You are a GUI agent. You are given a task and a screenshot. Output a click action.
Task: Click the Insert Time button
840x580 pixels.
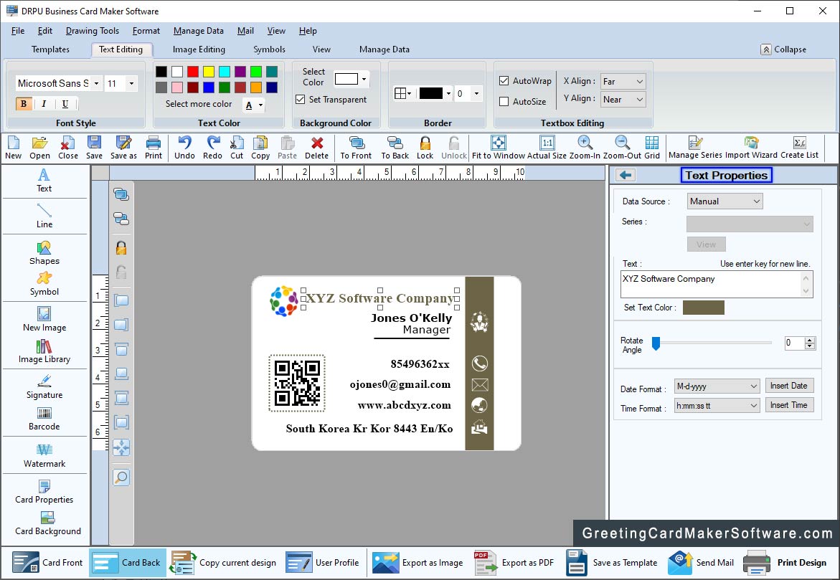pos(788,405)
